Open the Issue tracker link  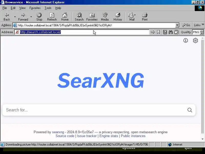[x=87, y=136]
